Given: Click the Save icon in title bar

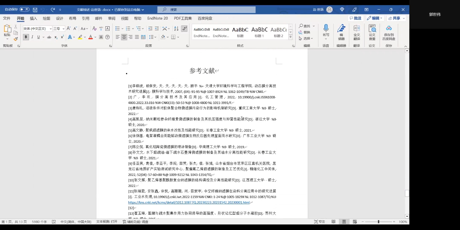Looking at the screenshot, I should (x=35, y=10).
